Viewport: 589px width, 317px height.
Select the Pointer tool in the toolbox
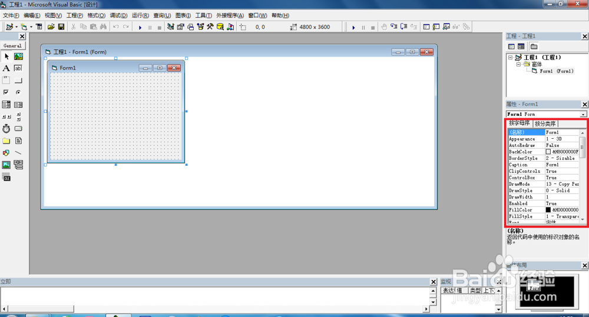6,56
